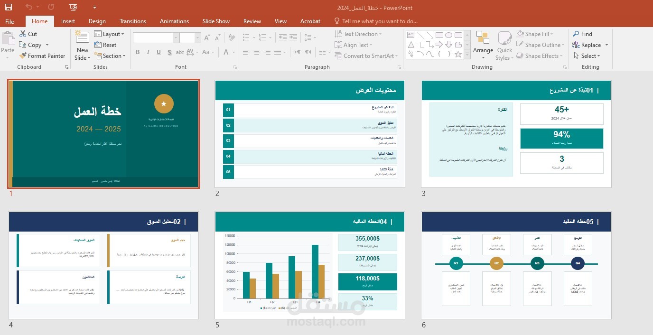Toggle Strikethrough formatting
This screenshot has height=335, width=653.
180,52
